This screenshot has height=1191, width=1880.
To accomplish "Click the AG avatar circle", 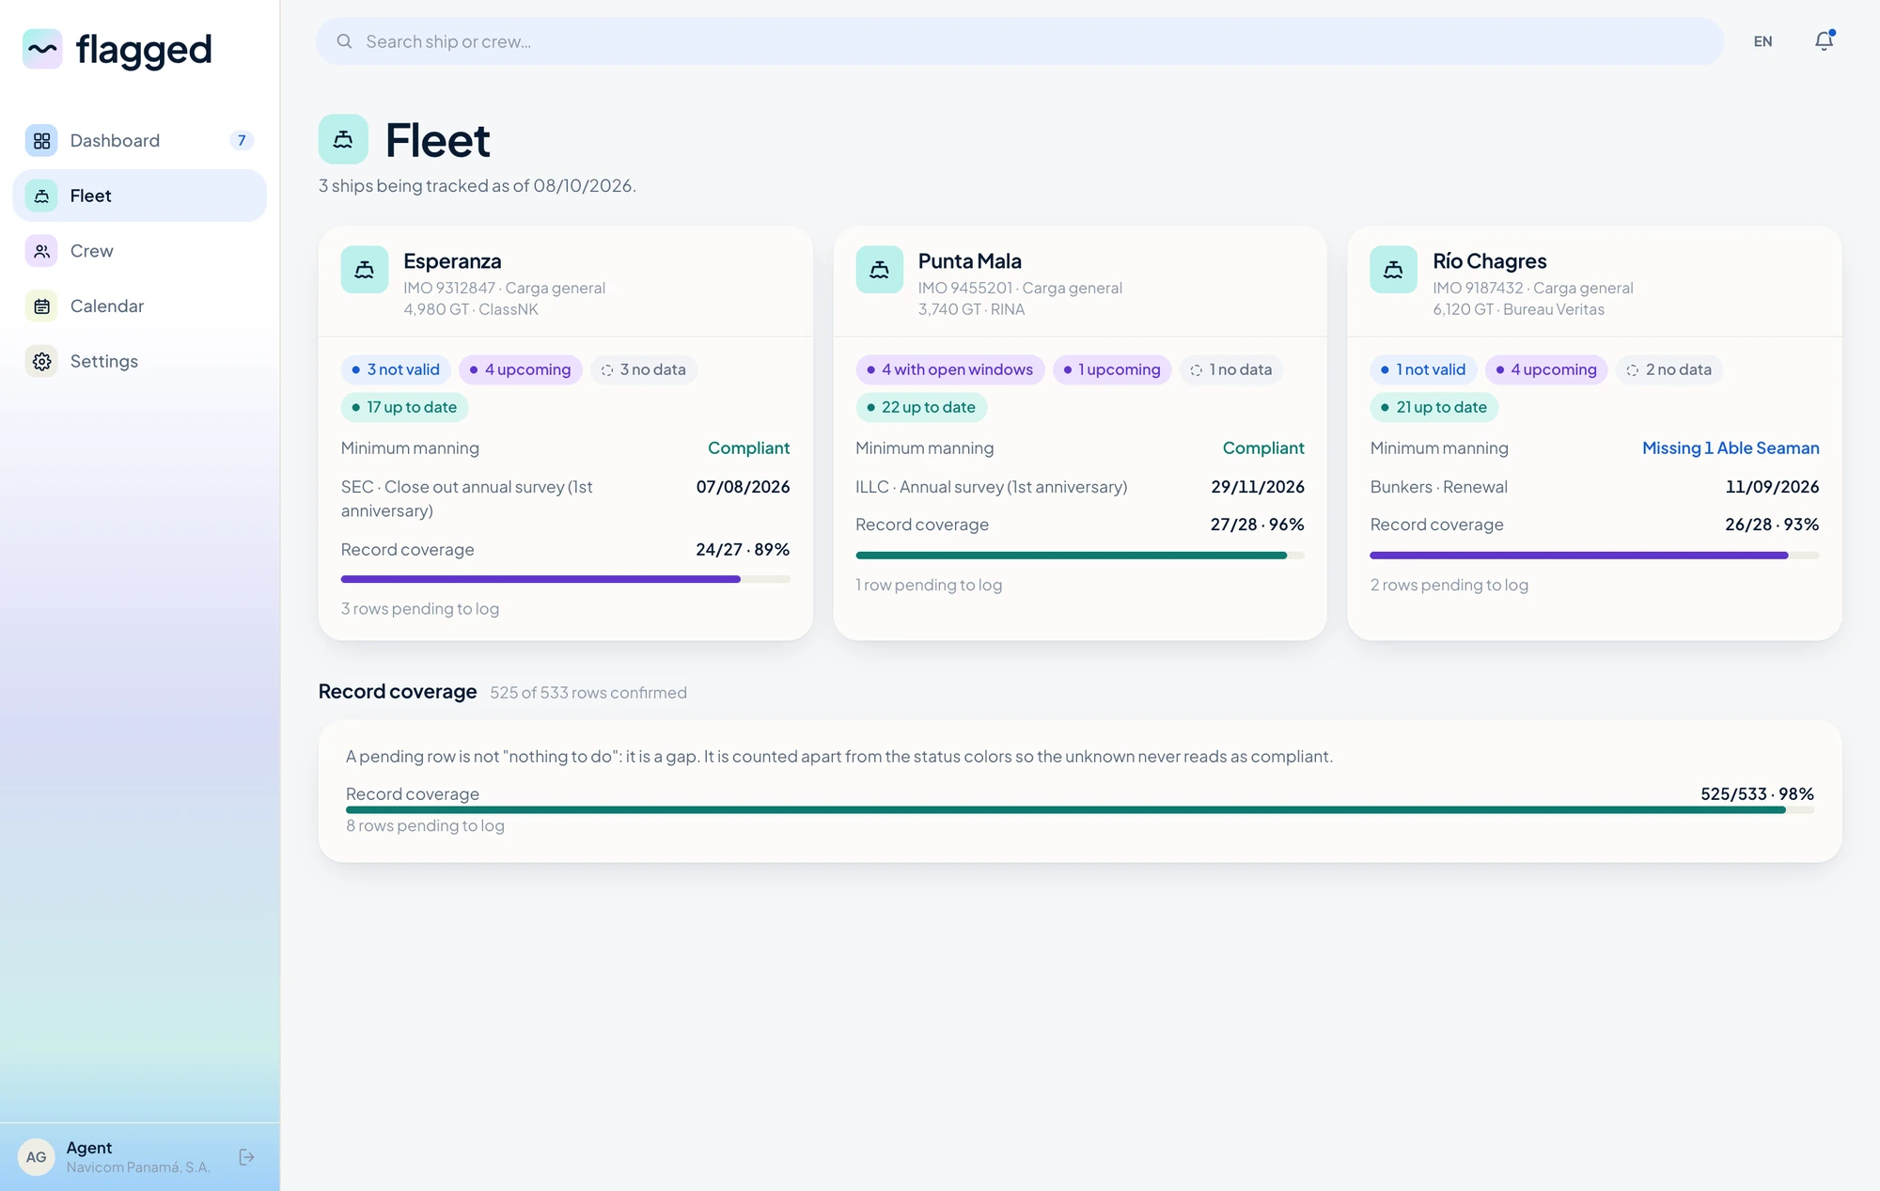I will tap(37, 1157).
